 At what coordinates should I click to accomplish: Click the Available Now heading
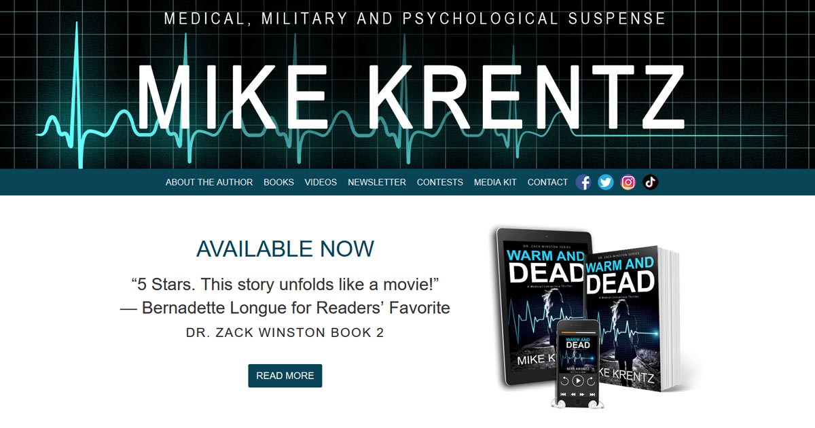pyautogui.click(x=285, y=249)
